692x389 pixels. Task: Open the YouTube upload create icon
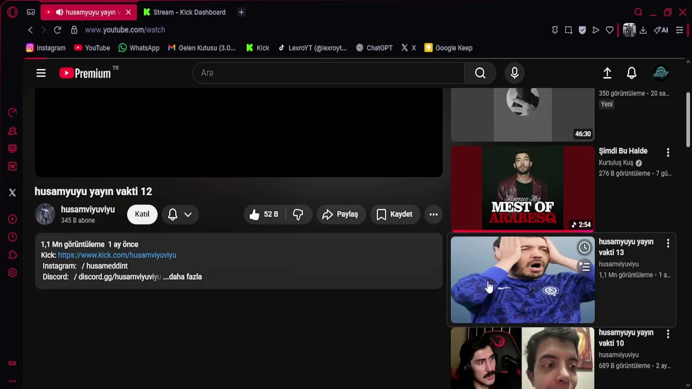[607, 73]
